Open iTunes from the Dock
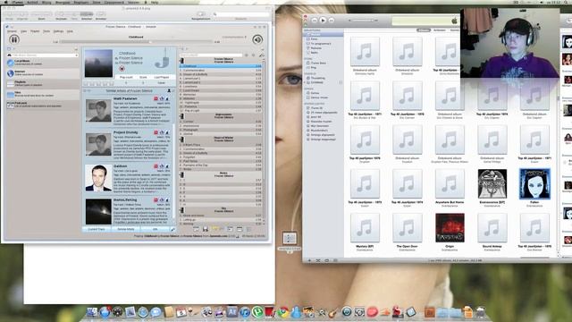 point(245,312)
